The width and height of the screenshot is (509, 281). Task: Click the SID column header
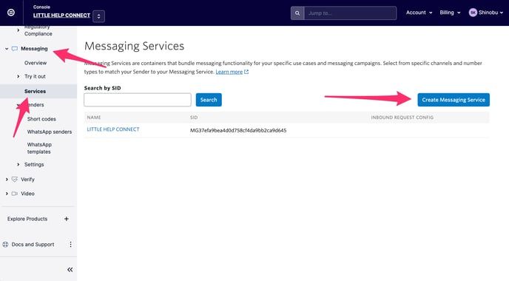coord(194,118)
